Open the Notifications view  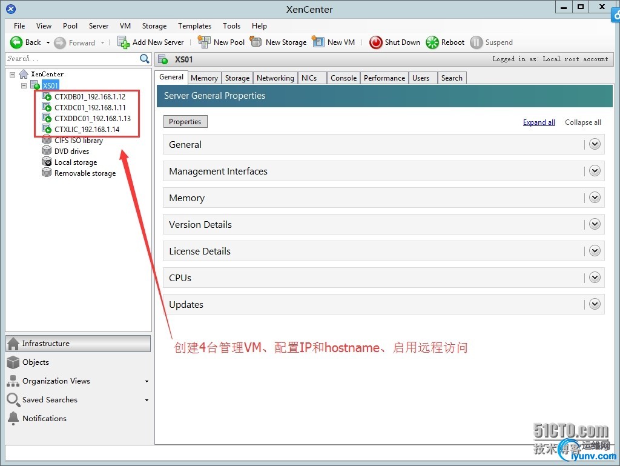78,419
